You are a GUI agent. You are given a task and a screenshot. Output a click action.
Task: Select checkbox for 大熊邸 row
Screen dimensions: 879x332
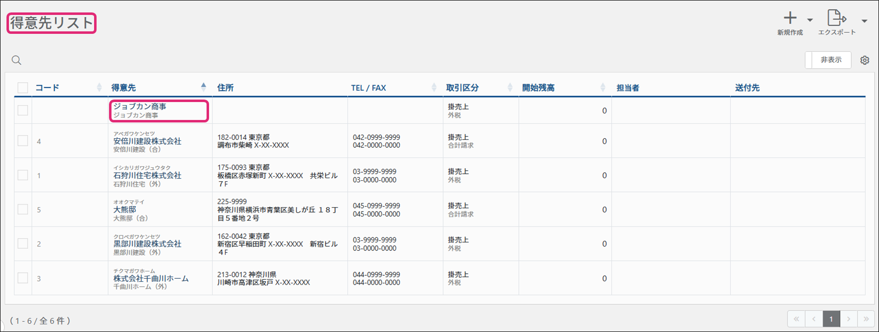(x=23, y=210)
